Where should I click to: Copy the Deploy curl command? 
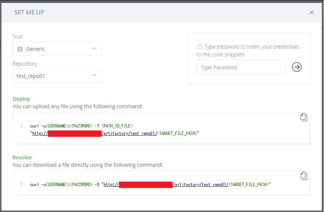pos(304,117)
